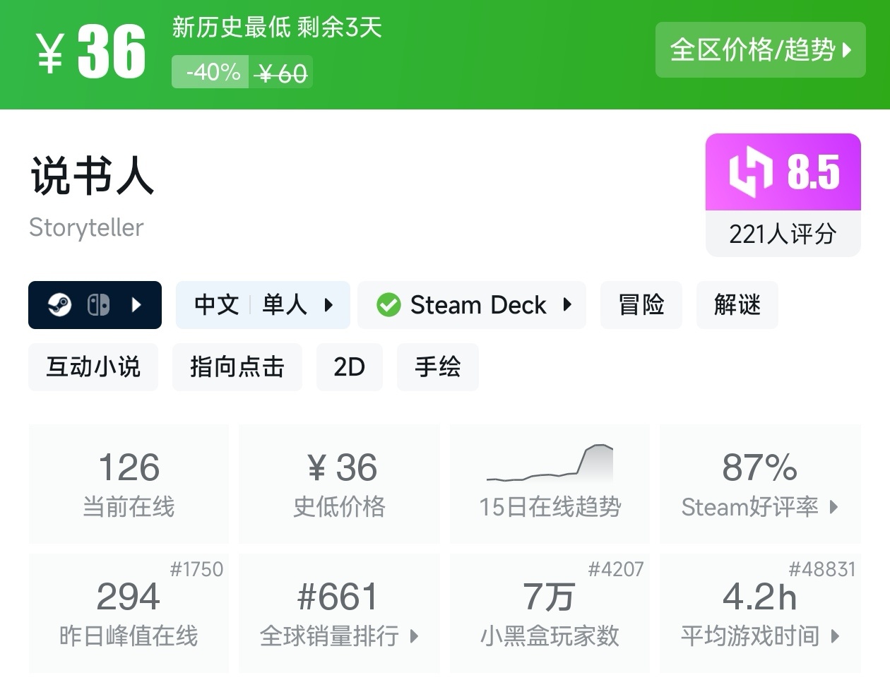Click the Nintendo Switch platform icon

tap(98, 305)
